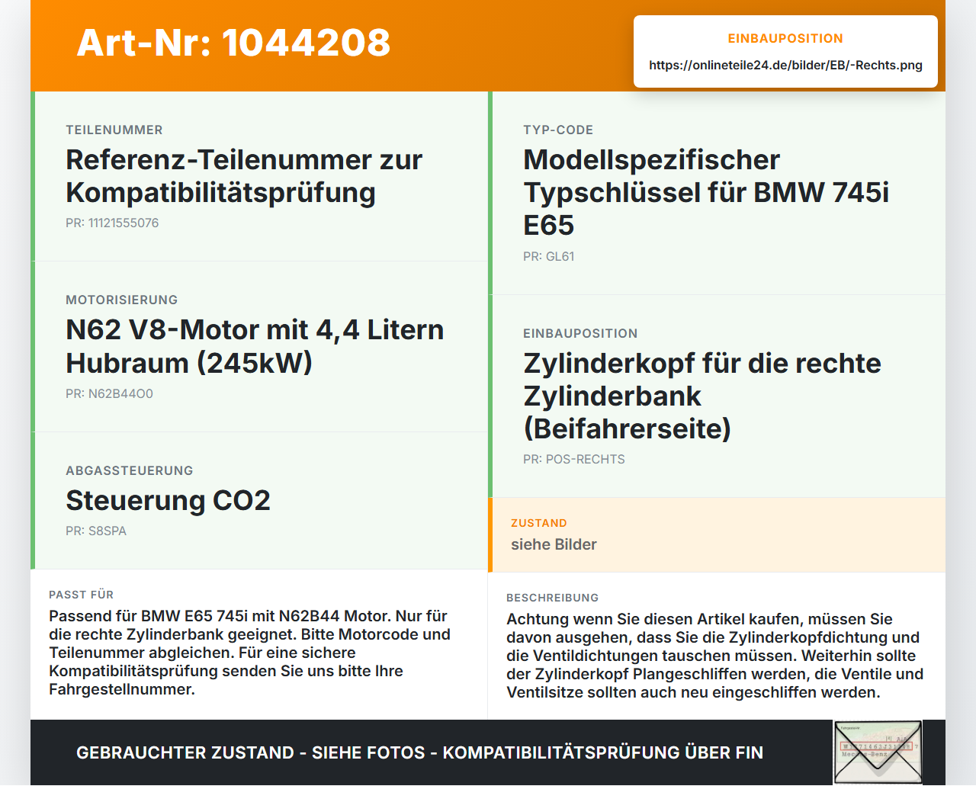Open the vehicle registration thumbnail in footer
Screen dimensions: 976x786
tap(878, 752)
